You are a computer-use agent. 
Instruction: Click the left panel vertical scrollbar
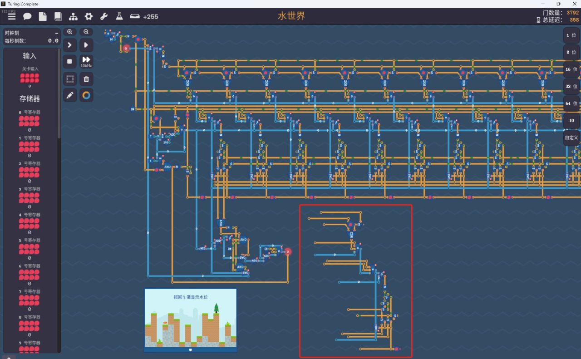click(x=59, y=93)
